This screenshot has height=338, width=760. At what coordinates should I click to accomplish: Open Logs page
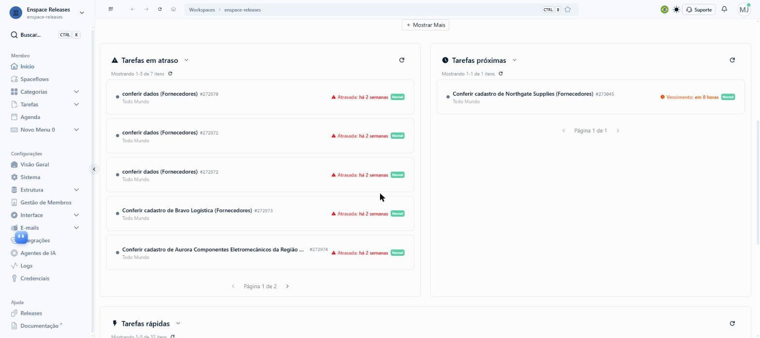[x=26, y=266]
